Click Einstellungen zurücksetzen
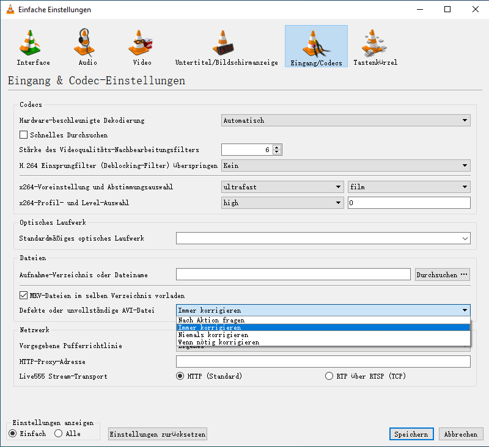489x447 pixels. pyautogui.click(x=157, y=434)
